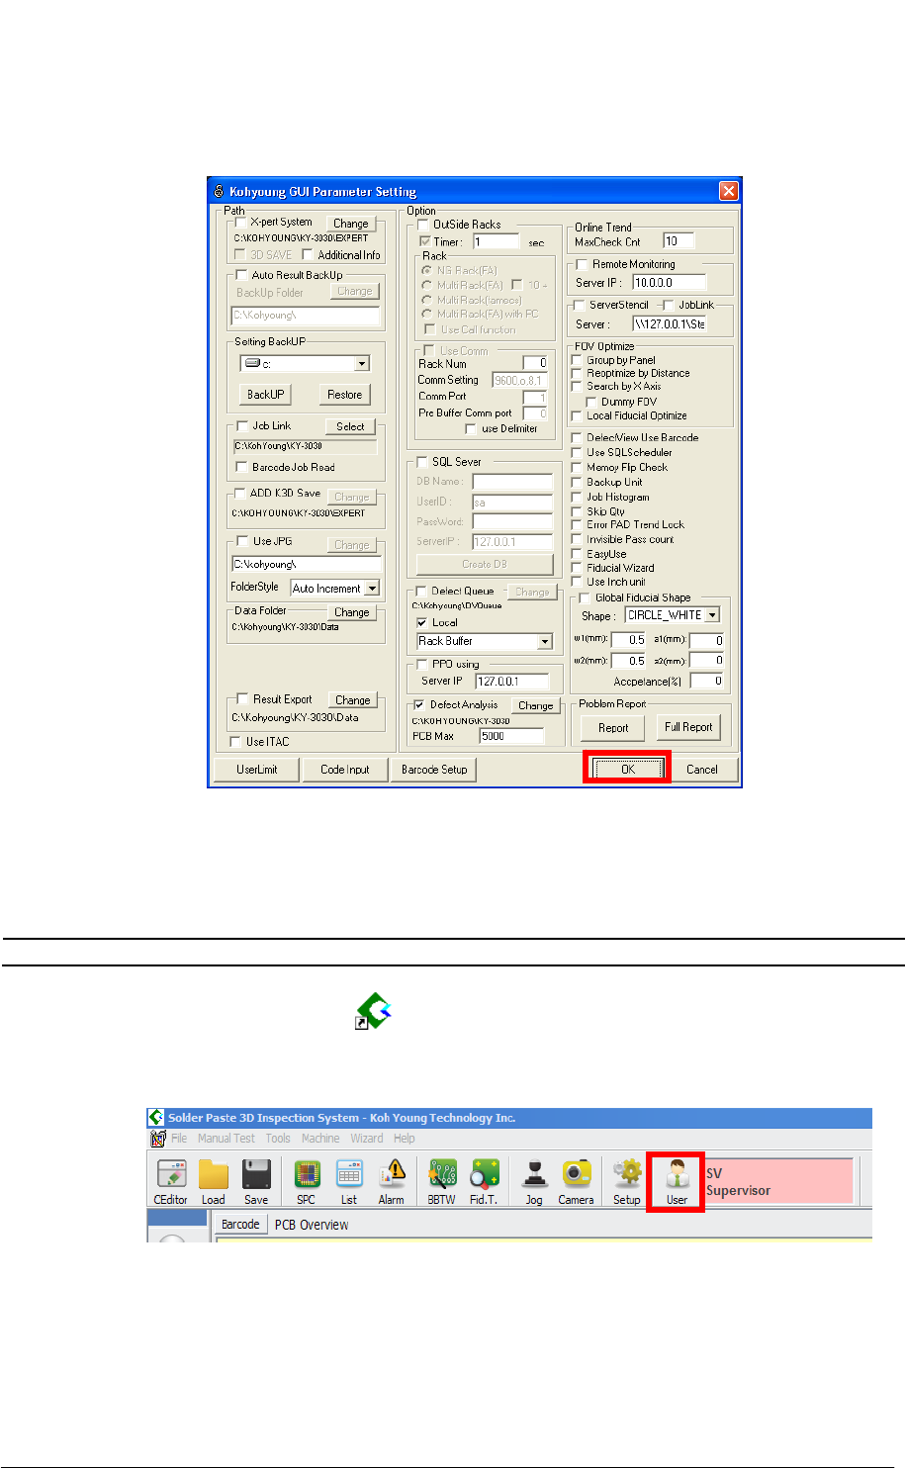This screenshot has height=1468, width=905.
Task: Open the Shape CIRCLE_WHITE dropdown
Action: (x=712, y=615)
